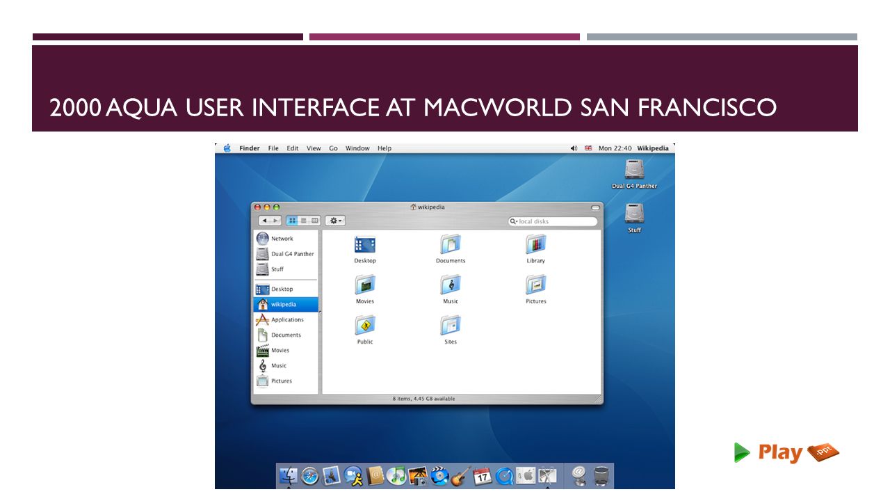Viewport: 890px width, 501px height.
Task: Switch Finder to list view
Action: point(303,221)
